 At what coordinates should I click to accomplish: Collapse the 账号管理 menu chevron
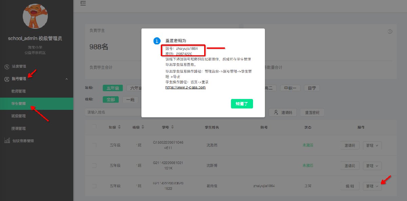tap(66, 79)
